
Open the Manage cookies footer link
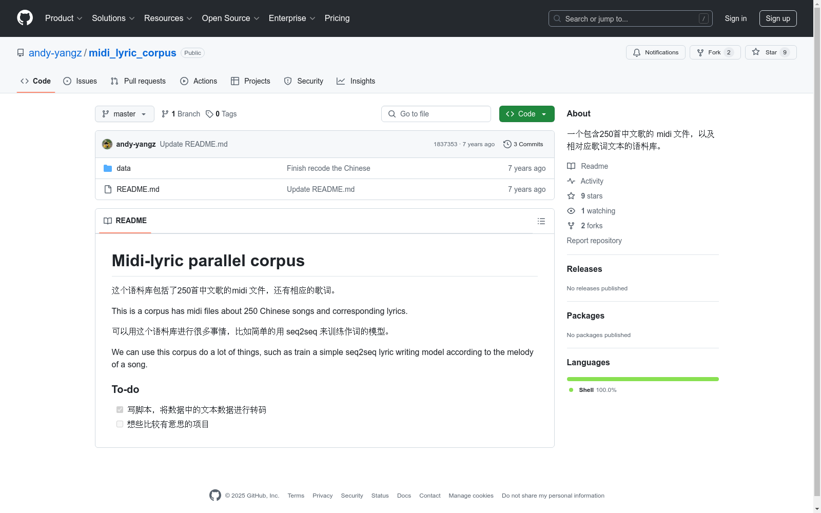click(471, 496)
